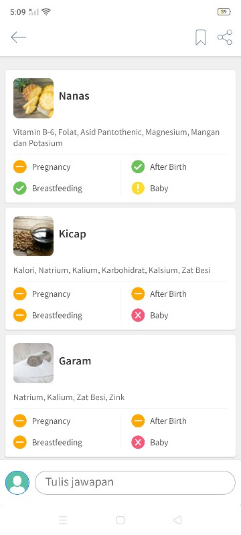The height and width of the screenshot is (535, 241).
Task: Tap Garam orange Pregnancy minus icon
Action: tap(20, 421)
